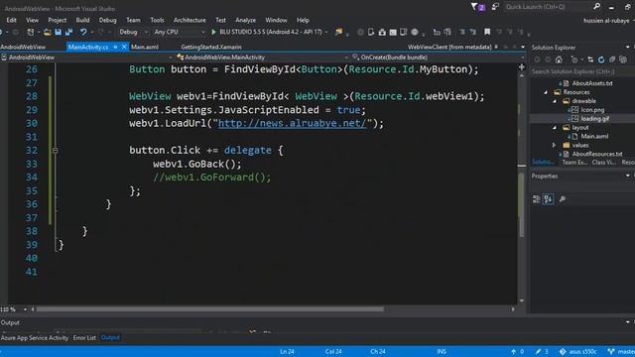
Task: Switch to GettingStarted.Xamarin tab
Action: (211, 47)
